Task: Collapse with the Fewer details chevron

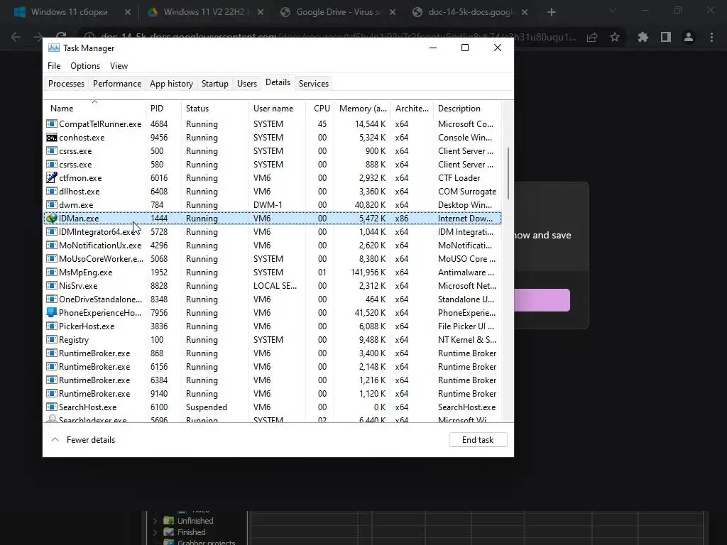Action: tap(55, 439)
